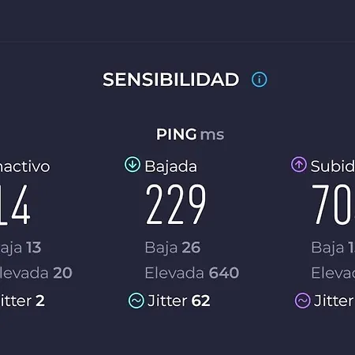Click the Subida label text

[x=333, y=166]
